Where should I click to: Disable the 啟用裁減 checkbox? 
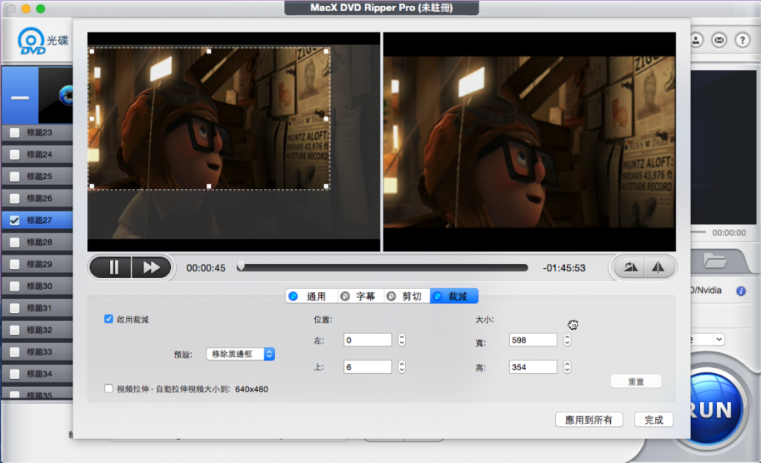tap(109, 319)
